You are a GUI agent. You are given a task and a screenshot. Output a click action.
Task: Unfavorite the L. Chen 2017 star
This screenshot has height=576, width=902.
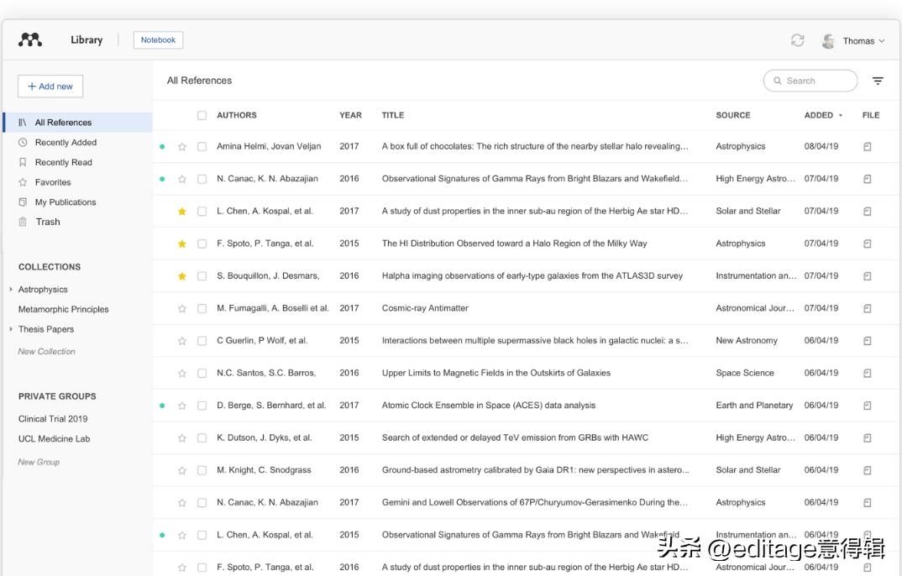[181, 212]
